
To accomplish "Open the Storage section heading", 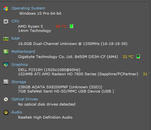I will (19, 82).
